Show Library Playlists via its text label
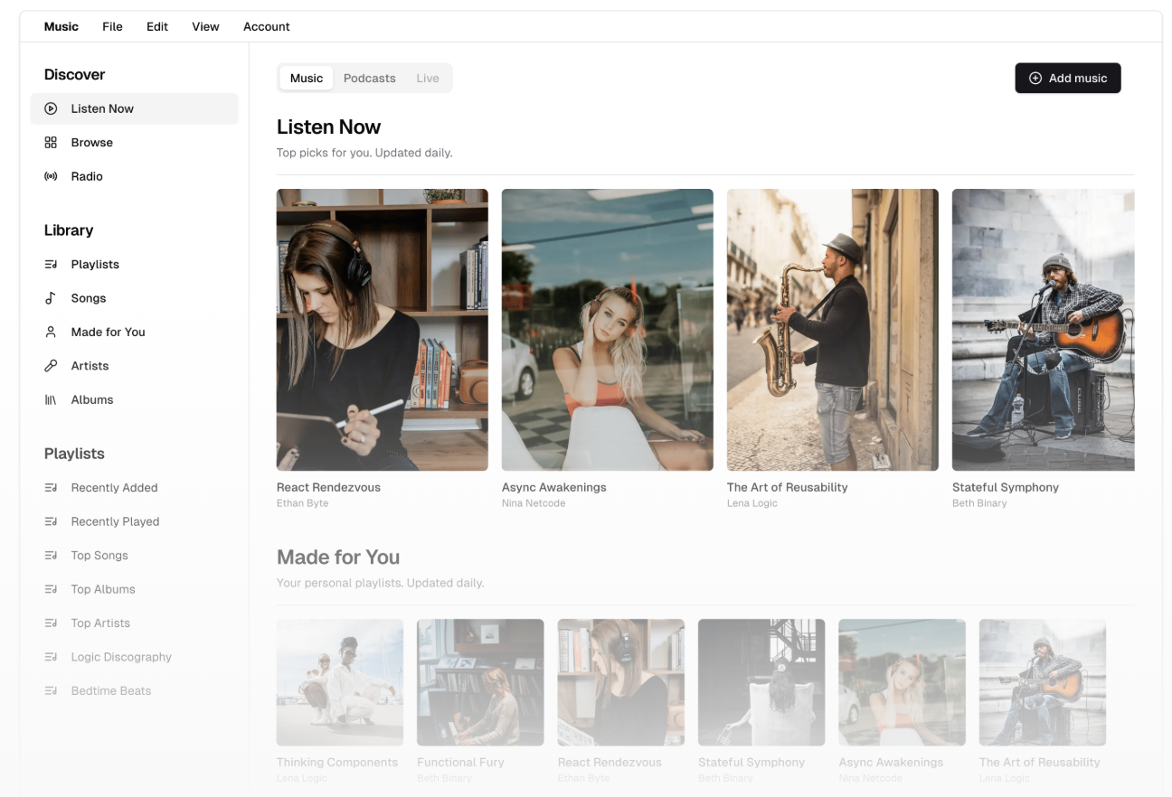This screenshot has width=1172, height=797. coord(95,265)
